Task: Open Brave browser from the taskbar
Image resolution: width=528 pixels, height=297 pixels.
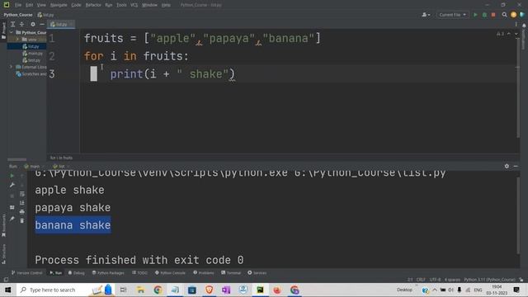Action: (x=209, y=290)
